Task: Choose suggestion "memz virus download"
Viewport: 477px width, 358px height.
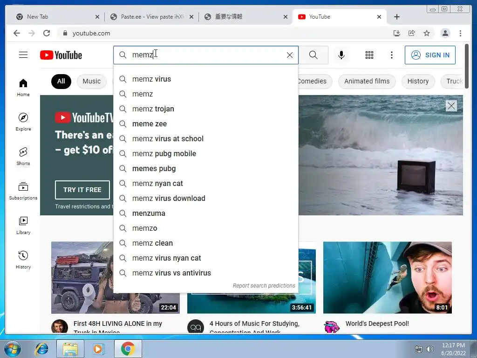Action: [206, 199]
